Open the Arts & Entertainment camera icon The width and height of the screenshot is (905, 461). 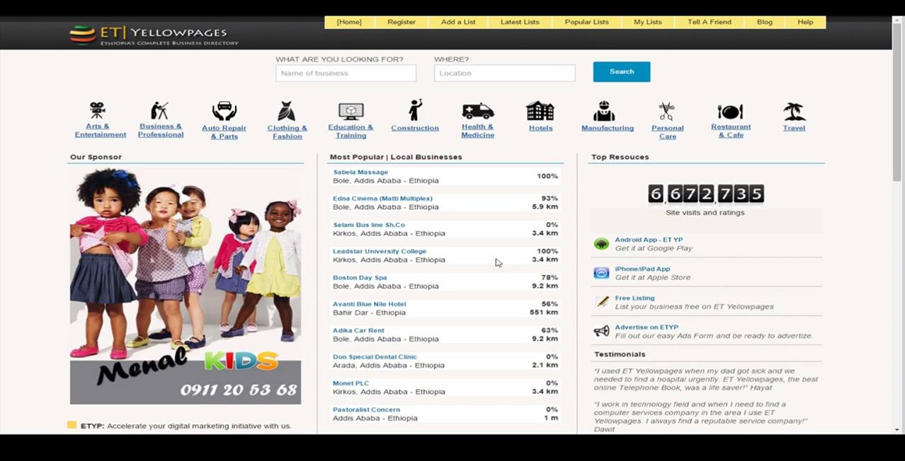click(97, 110)
